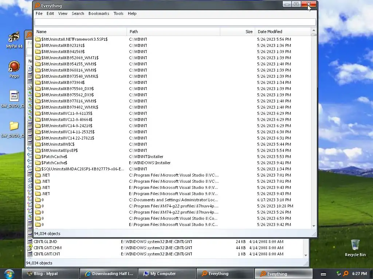Select the $NtUninstallKB975560_DX9$ folder icon
Viewport: 373px width, 279px height.
point(38,89)
